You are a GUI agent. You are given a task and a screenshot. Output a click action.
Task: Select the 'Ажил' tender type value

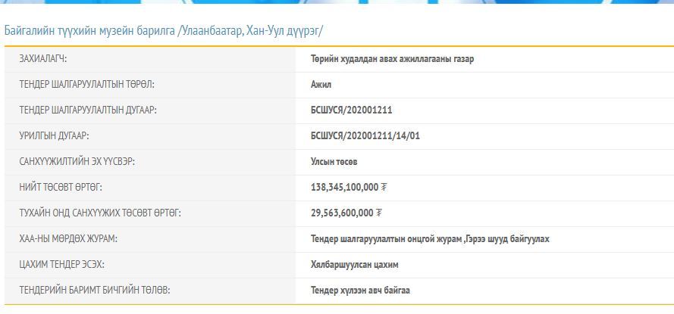[321, 85]
